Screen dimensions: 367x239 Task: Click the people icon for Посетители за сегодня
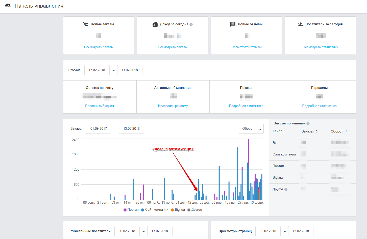pos(300,24)
